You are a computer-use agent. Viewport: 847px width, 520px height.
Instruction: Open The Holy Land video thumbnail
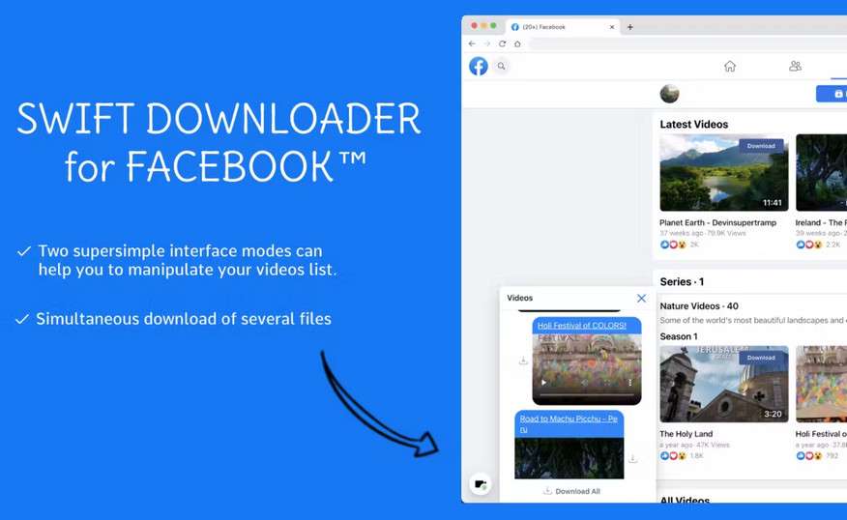[x=724, y=384]
